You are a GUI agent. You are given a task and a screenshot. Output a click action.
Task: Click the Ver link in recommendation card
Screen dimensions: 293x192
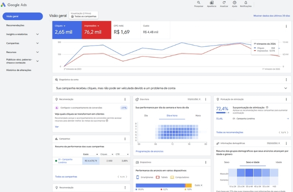57,127
